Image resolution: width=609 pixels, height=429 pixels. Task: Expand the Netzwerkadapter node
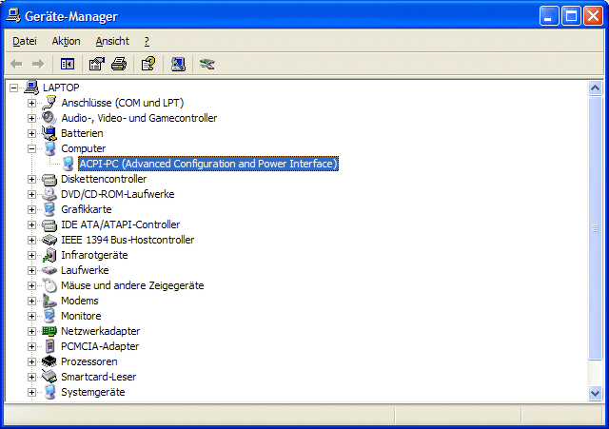click(x=31, y=331)
